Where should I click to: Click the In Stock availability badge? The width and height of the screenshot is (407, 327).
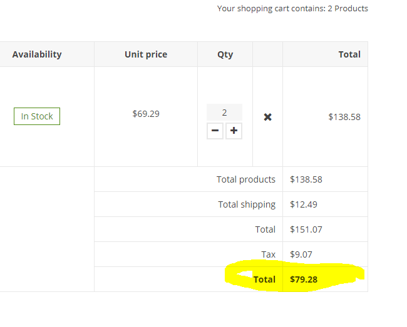37,116
